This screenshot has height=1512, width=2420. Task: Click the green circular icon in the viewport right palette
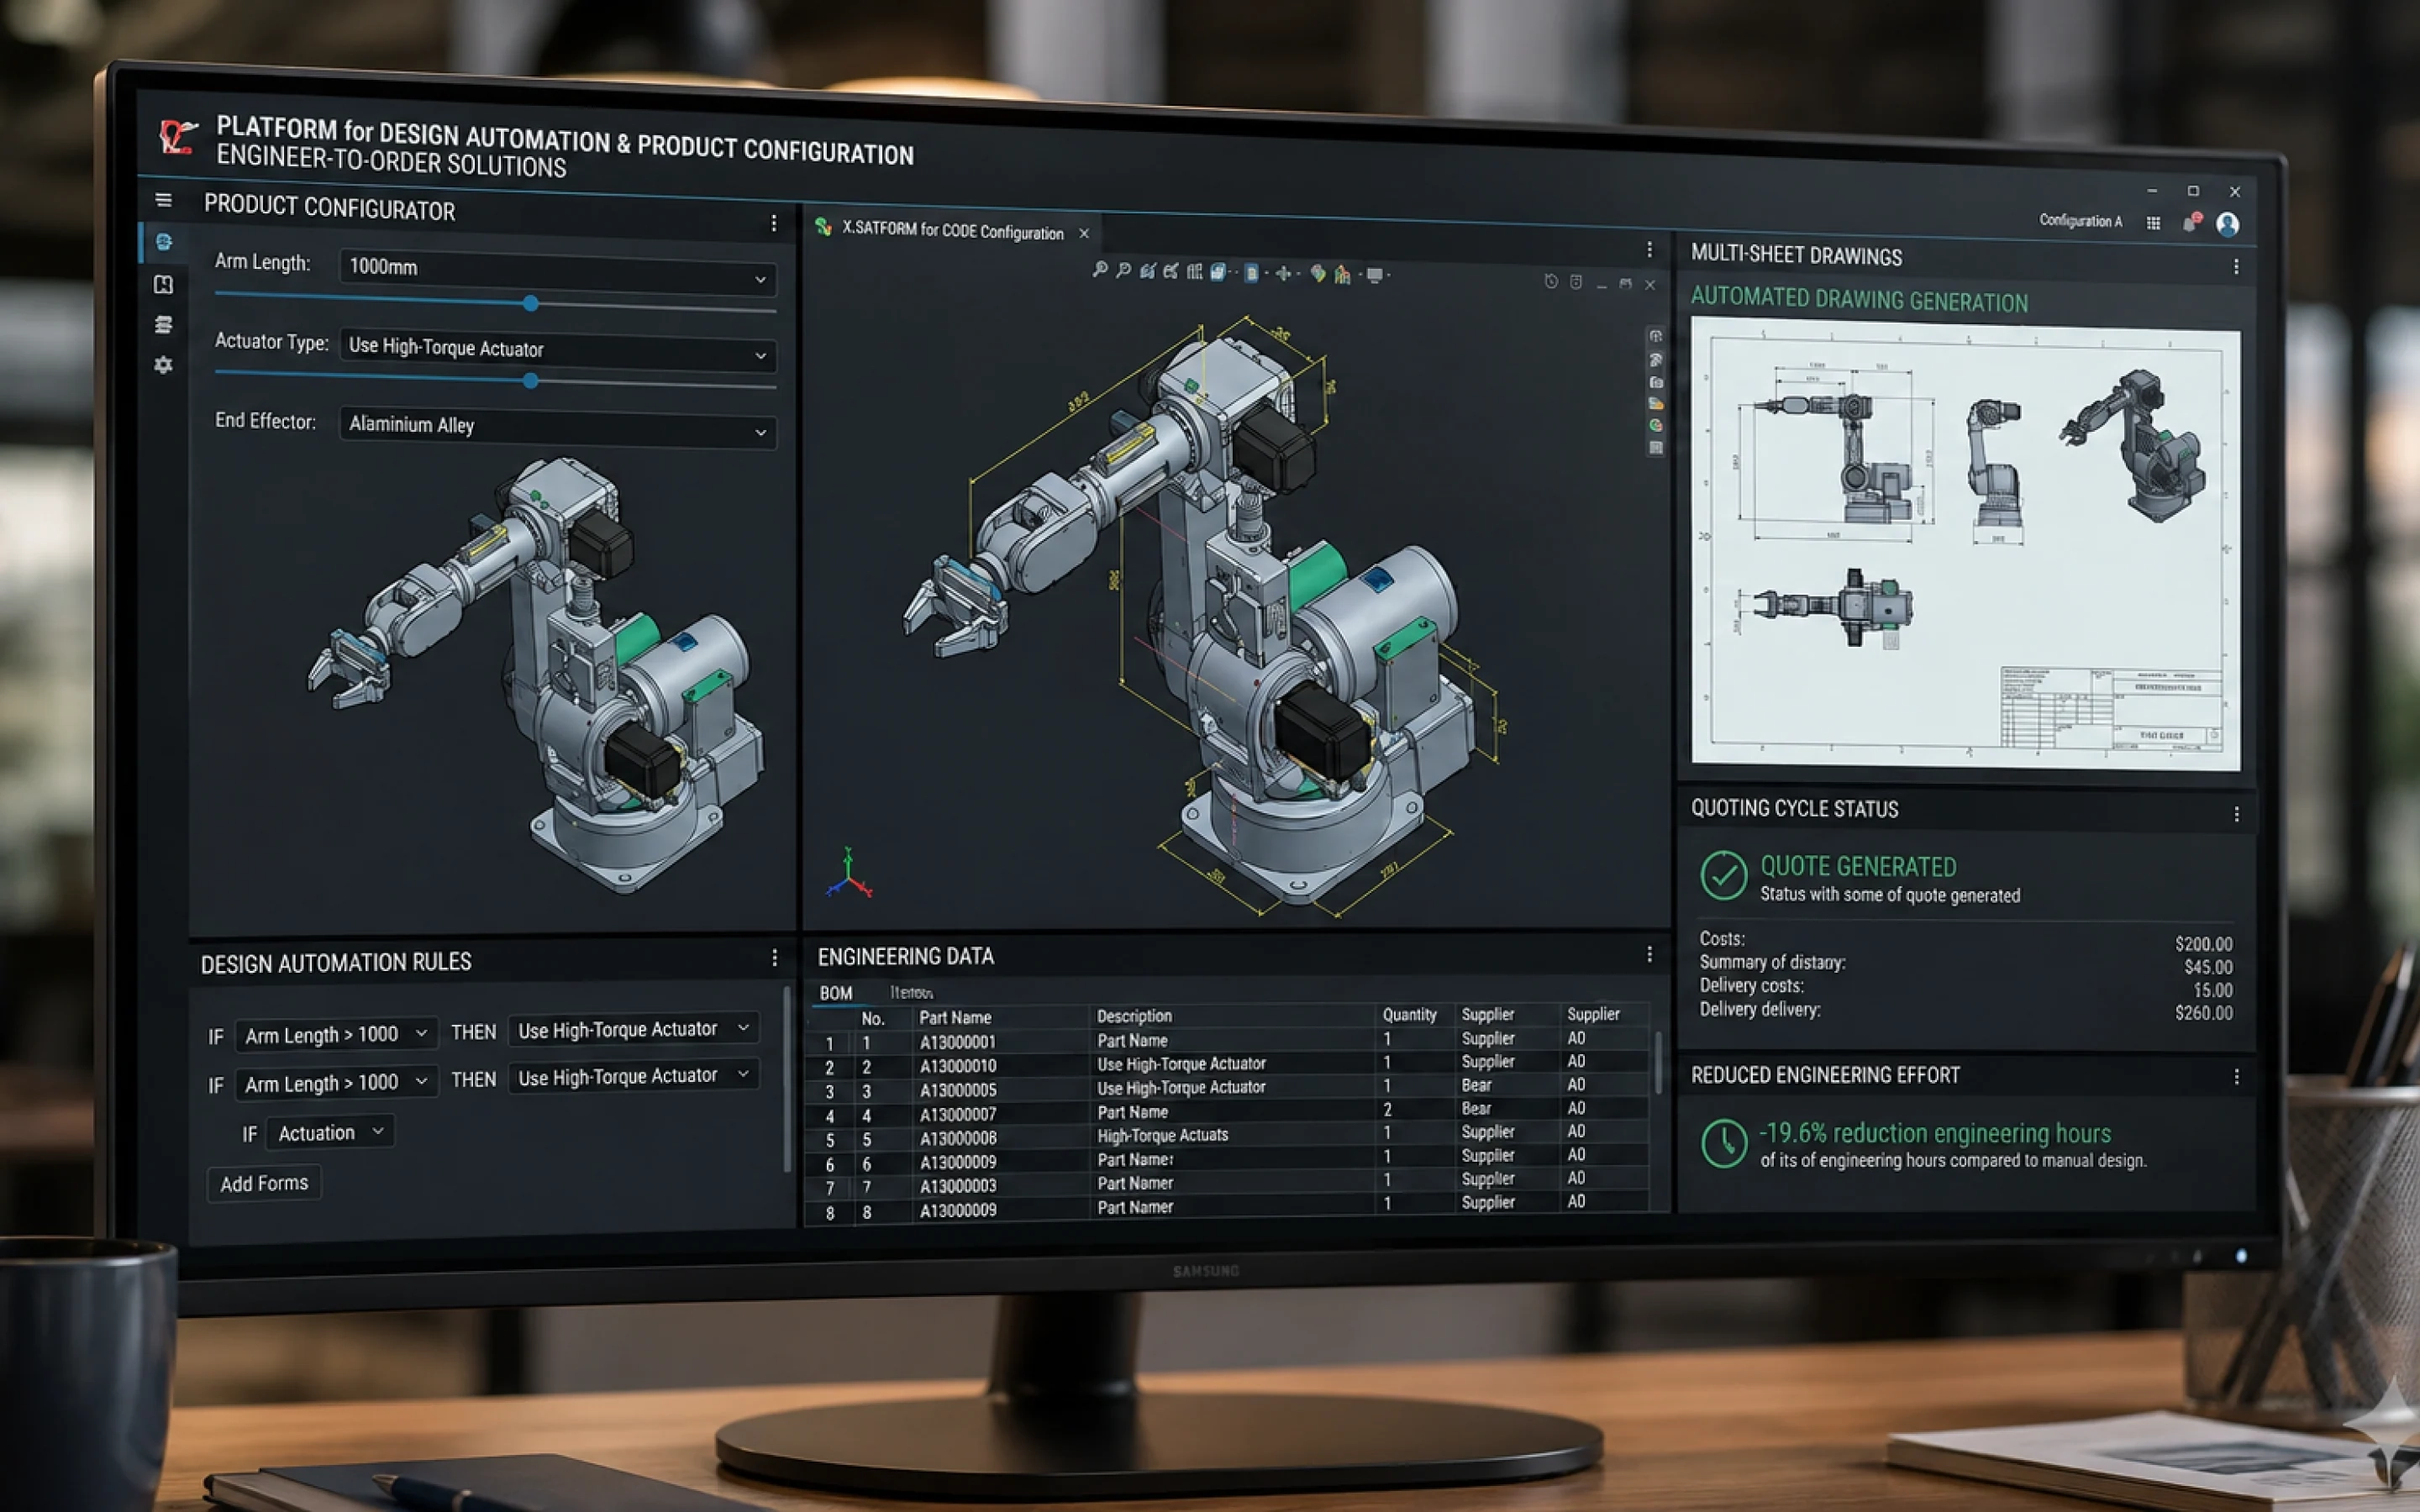(1656, 426)
